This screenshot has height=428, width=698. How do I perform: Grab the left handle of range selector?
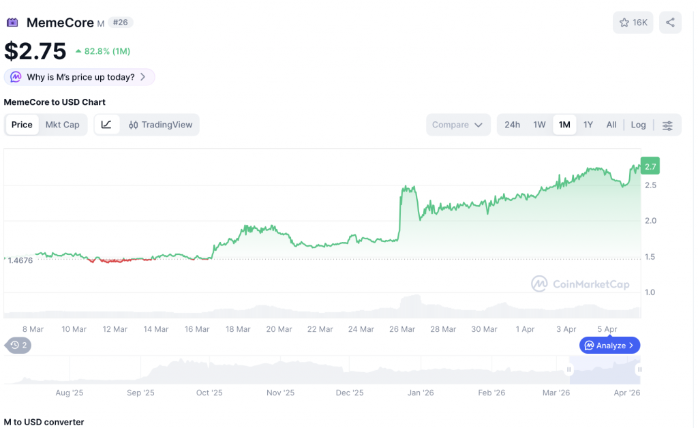(x=568, y=370)
